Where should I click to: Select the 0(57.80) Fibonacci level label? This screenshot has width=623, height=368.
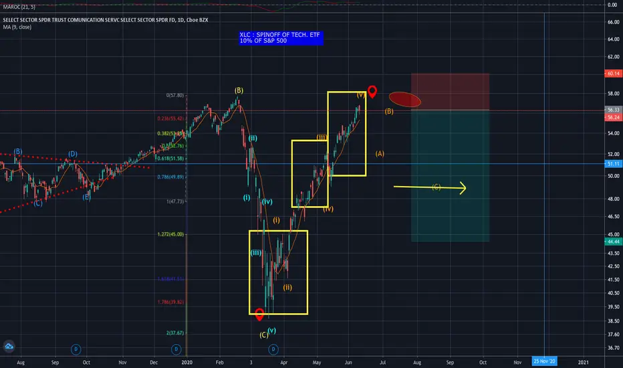point(175,96)
